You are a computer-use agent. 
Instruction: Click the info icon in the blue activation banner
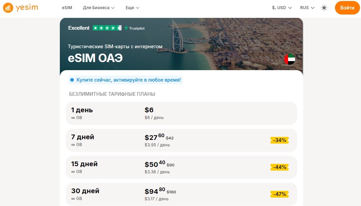(x=71, y=80)
